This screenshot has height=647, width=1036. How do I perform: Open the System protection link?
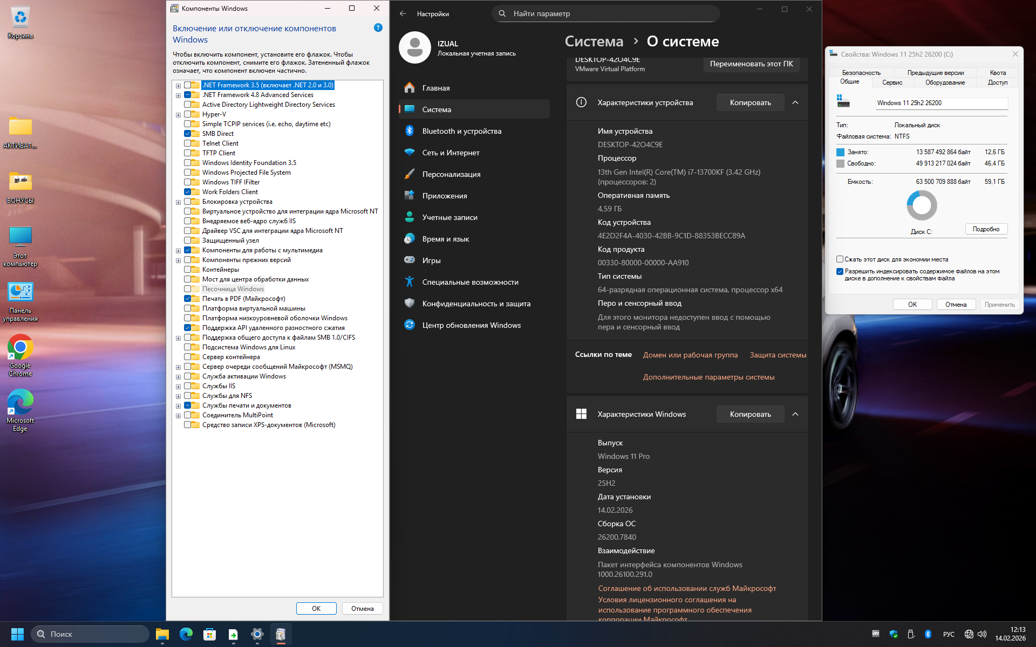click(778, 355)
